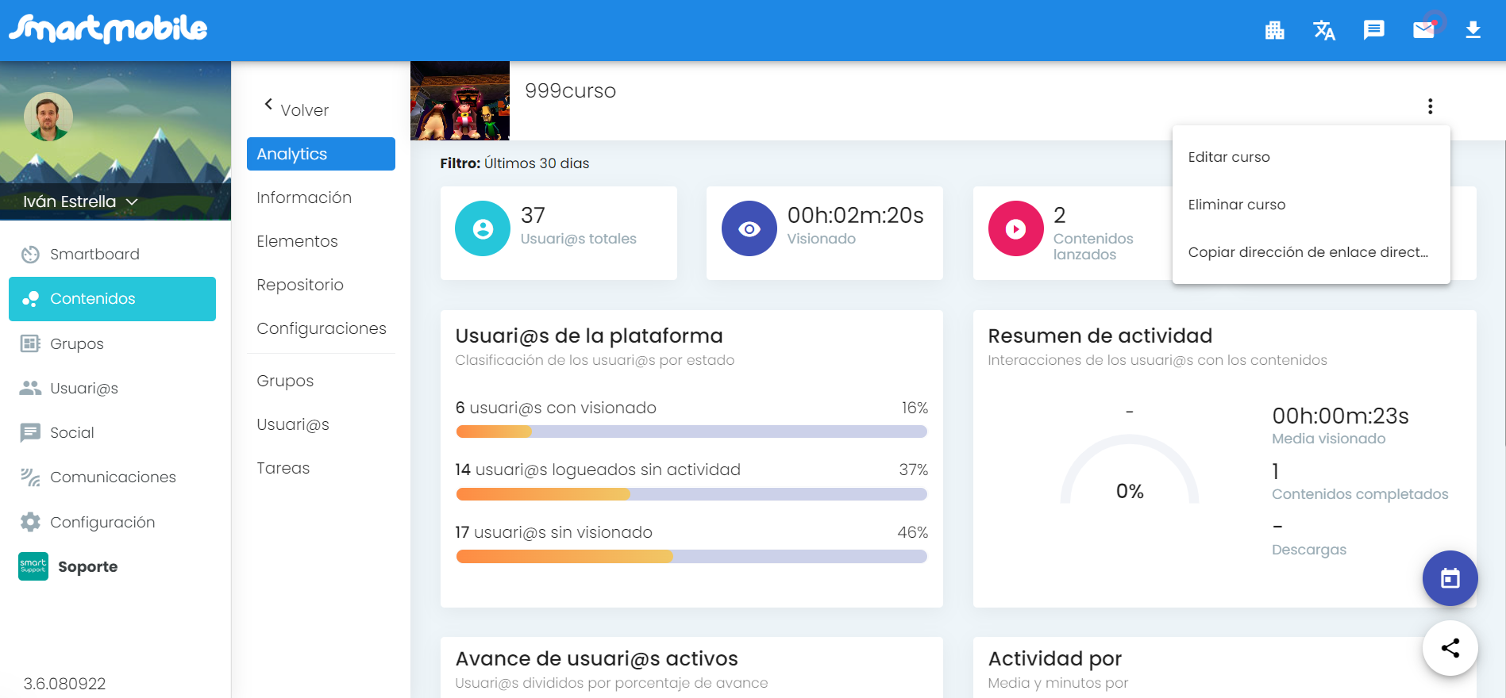Screen dimensions: 1506x698
Task: Click the 999curso course thumbnail
Action: point(460,101)
